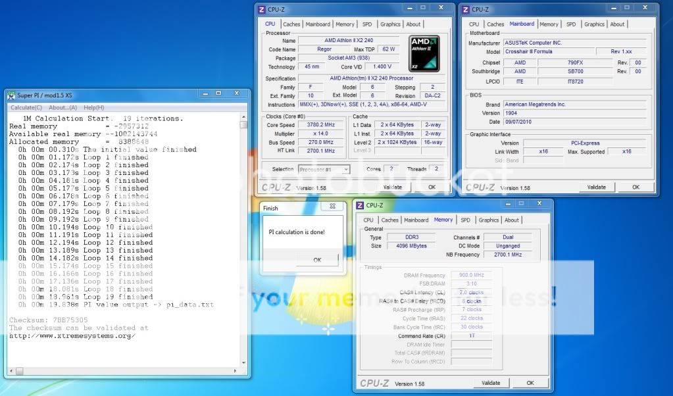673x396 pixels.
Task: Click the AMD Athlon II processor logo
Action: [424, 53]
